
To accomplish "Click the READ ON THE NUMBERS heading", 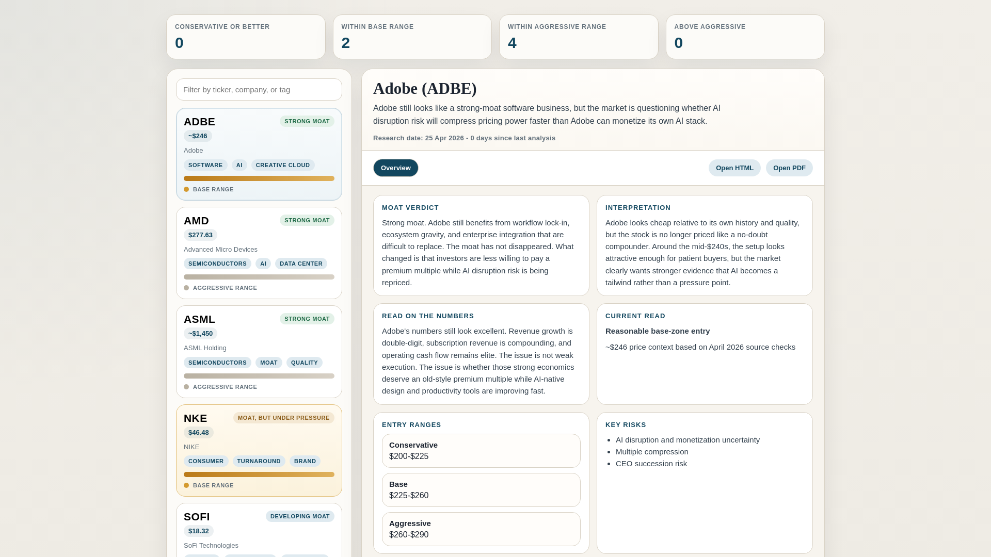I will 428,316.
